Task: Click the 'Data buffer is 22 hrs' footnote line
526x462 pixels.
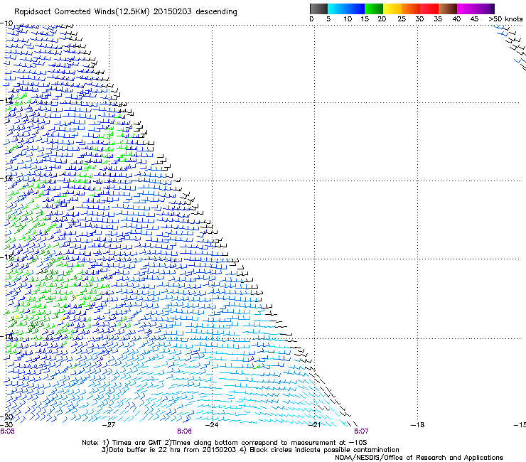Action: click(250, 450)
